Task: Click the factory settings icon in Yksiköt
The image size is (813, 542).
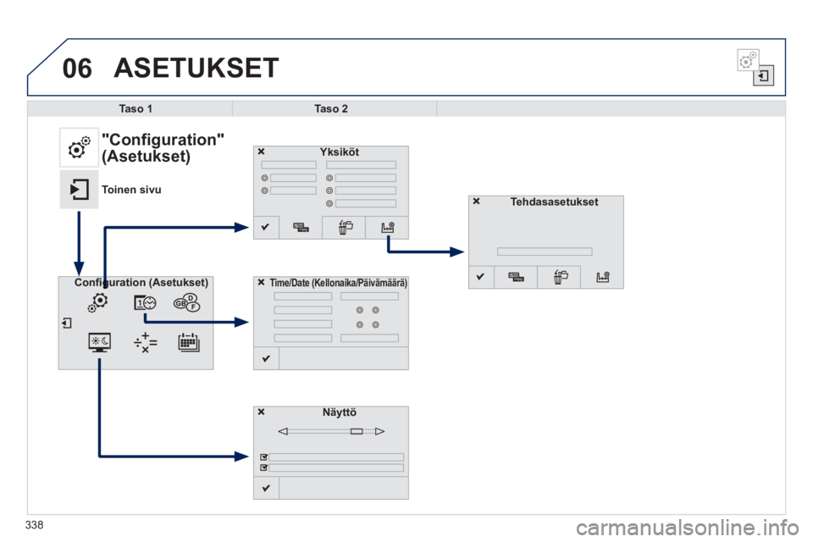Action: coord(387,227)
